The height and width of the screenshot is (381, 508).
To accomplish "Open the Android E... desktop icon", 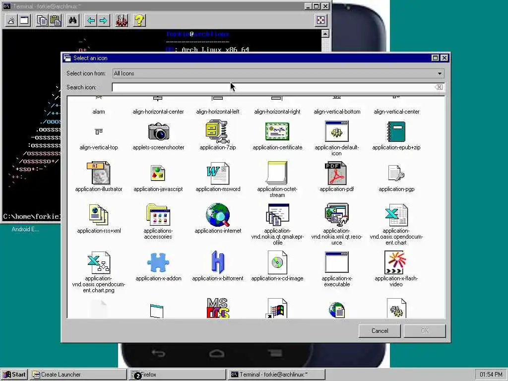I will click(x=25, y=229).
